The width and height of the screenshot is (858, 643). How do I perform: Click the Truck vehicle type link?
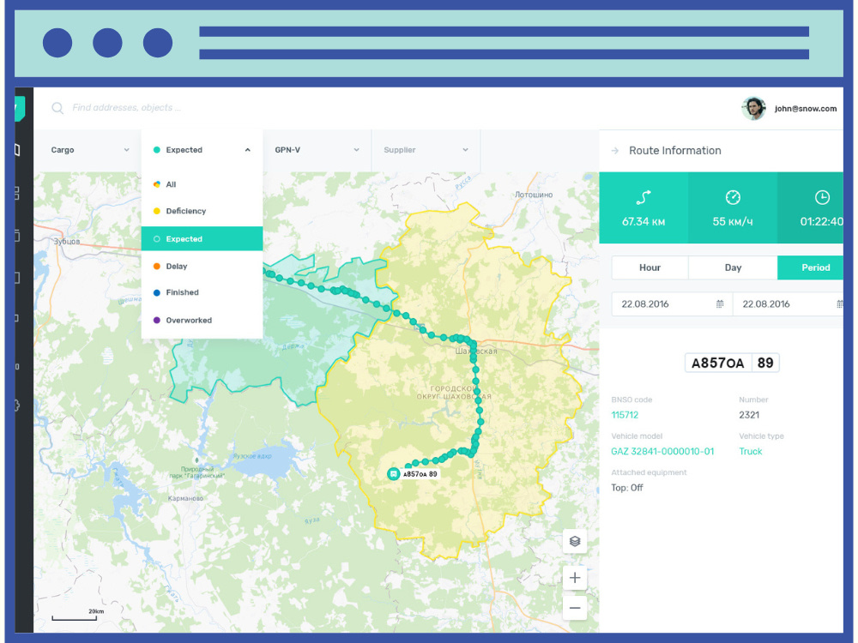point(750,451)
